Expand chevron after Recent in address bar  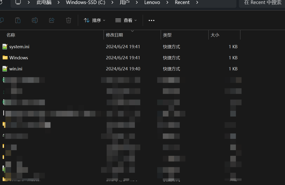coord(197,3)
